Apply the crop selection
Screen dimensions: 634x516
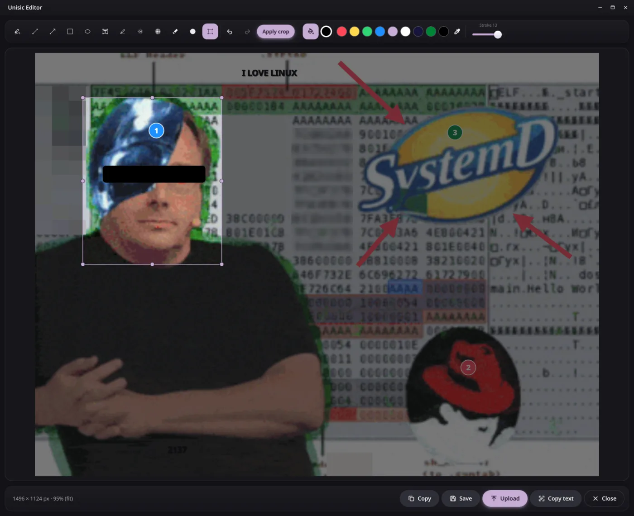click(x=276, y=32)
